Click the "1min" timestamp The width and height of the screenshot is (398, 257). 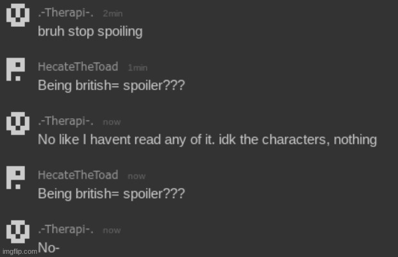(138, 68)
